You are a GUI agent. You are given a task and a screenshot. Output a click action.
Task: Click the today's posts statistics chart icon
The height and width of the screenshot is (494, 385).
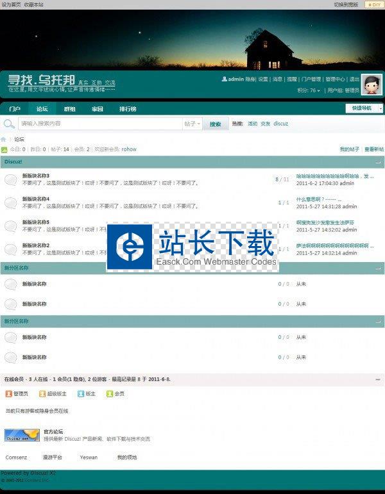[4, 149]
